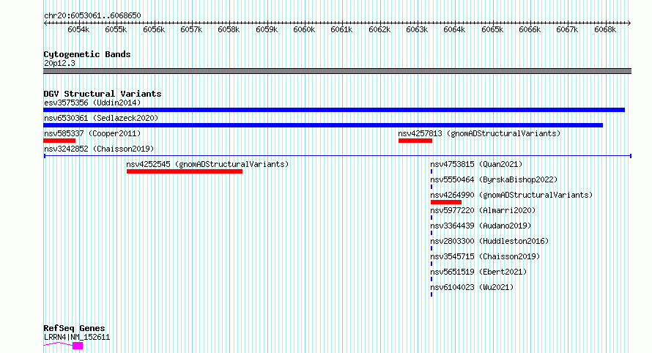Click the 6060k ruler tick label

tap(304, 29)
